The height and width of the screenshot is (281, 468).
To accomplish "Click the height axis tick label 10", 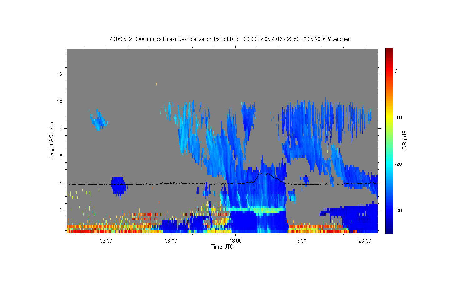I will 60,101.
